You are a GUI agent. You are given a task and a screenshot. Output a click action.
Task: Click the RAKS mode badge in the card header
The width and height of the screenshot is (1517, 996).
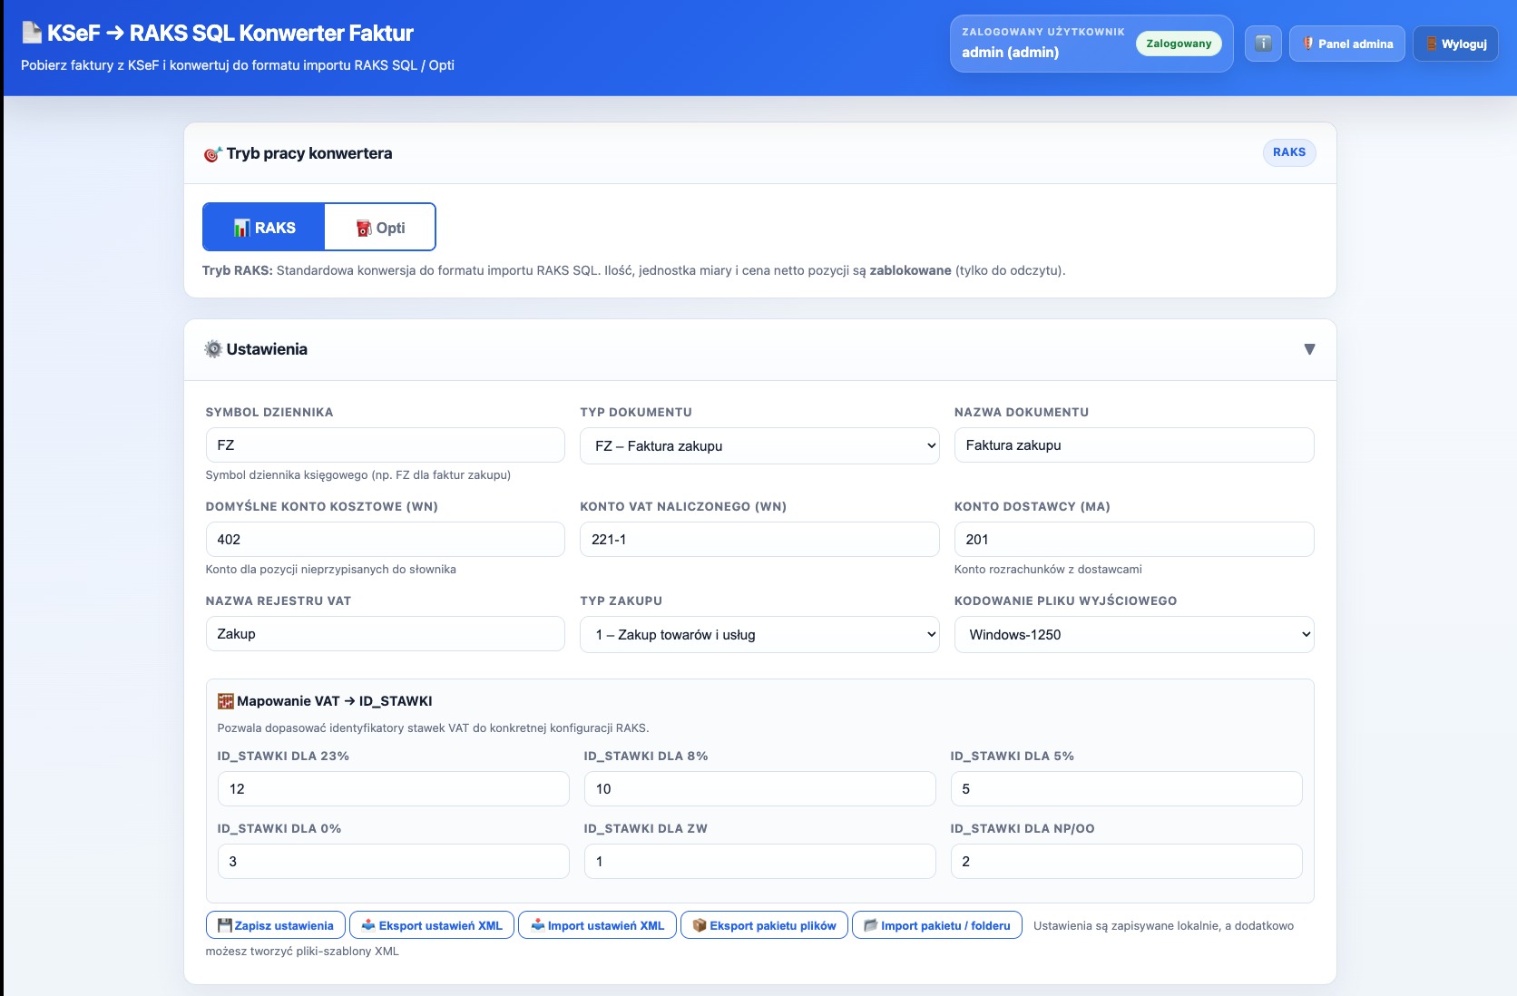click(x=1289, y=152)
